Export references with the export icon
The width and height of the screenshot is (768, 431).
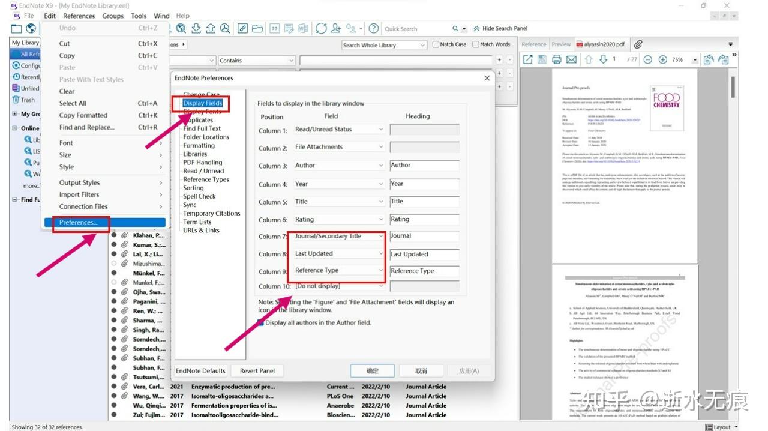(x=211, y=28)
